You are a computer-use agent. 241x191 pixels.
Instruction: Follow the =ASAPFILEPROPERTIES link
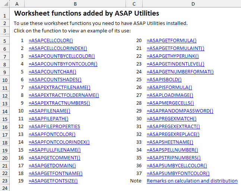54,126
